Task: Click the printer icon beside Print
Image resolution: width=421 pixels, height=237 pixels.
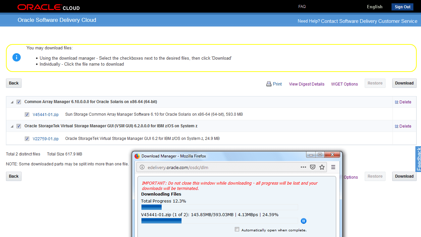Action: (x=269, y=84)
